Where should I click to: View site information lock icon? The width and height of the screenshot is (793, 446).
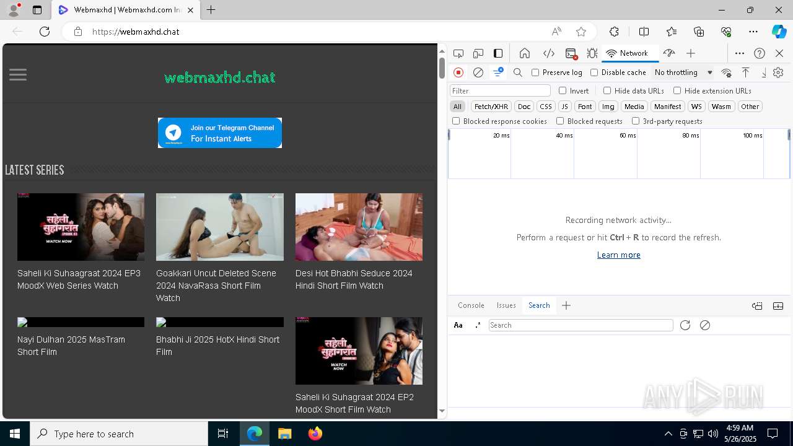78,32
